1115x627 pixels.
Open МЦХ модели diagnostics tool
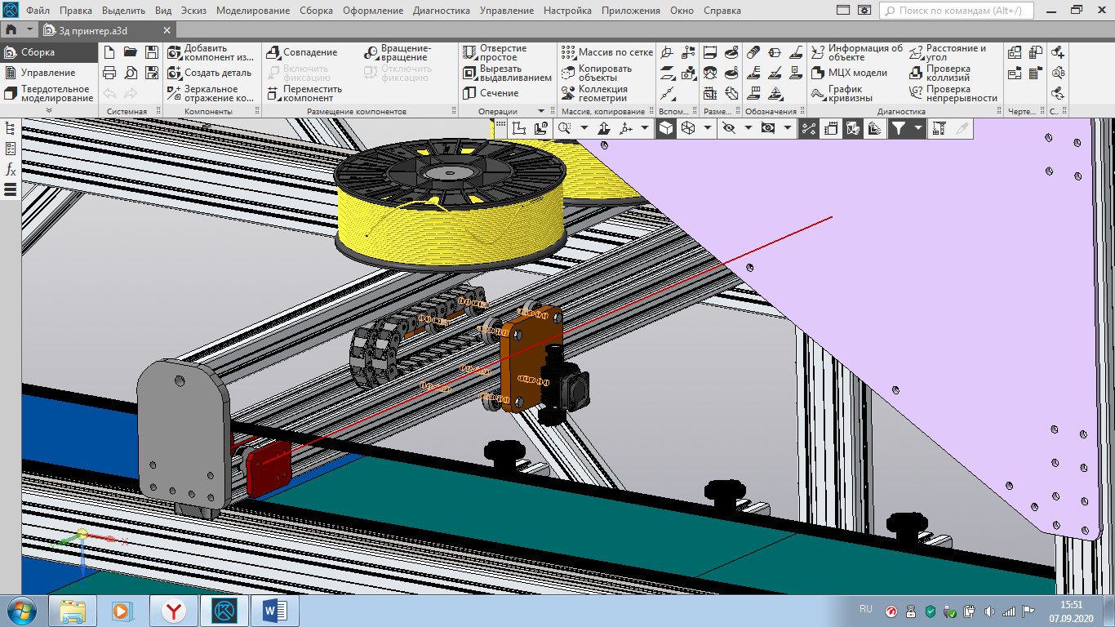coord(849,73)
